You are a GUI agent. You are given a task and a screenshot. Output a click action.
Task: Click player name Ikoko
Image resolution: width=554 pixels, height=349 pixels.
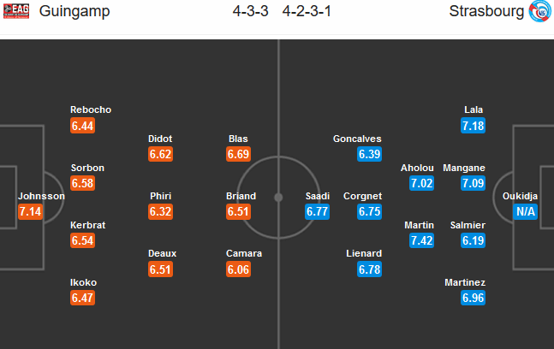(x=83, y=282)
